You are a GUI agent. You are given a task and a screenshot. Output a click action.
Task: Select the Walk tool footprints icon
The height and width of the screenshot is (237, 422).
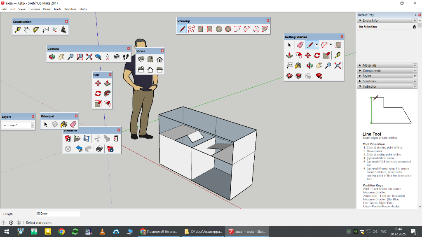(126, 57)
